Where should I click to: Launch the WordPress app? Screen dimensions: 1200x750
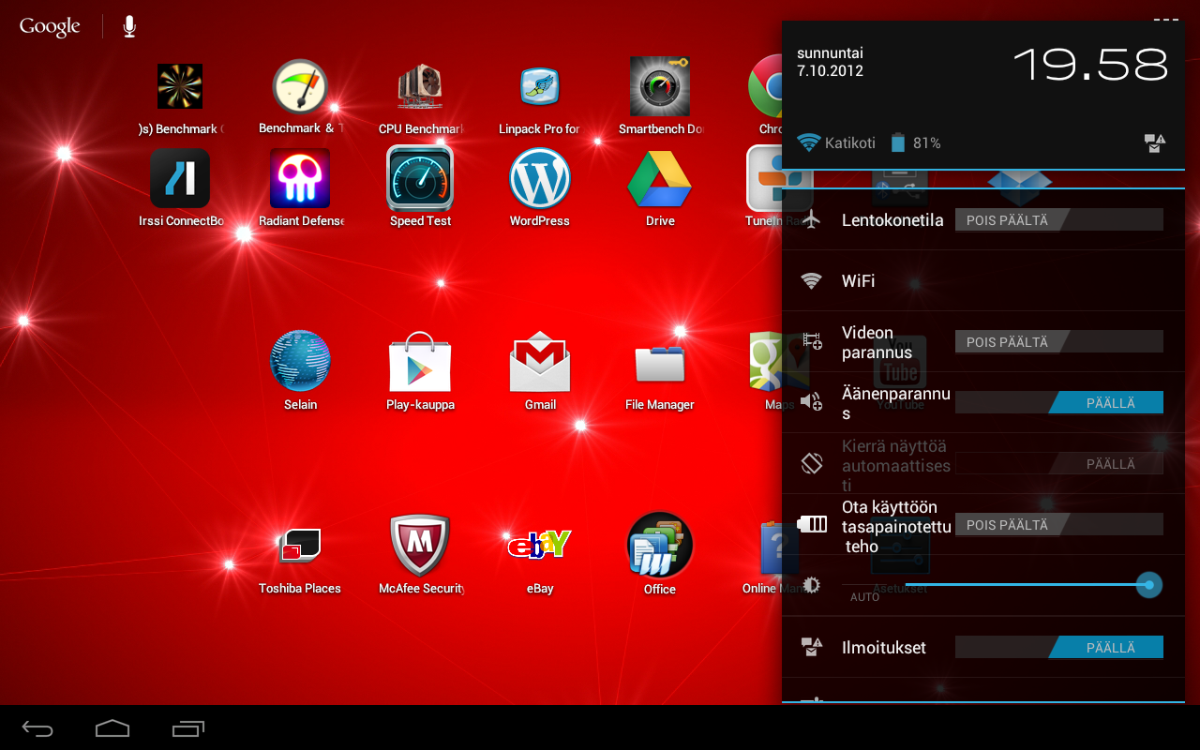pyautogui.click(x=540, y=188)
